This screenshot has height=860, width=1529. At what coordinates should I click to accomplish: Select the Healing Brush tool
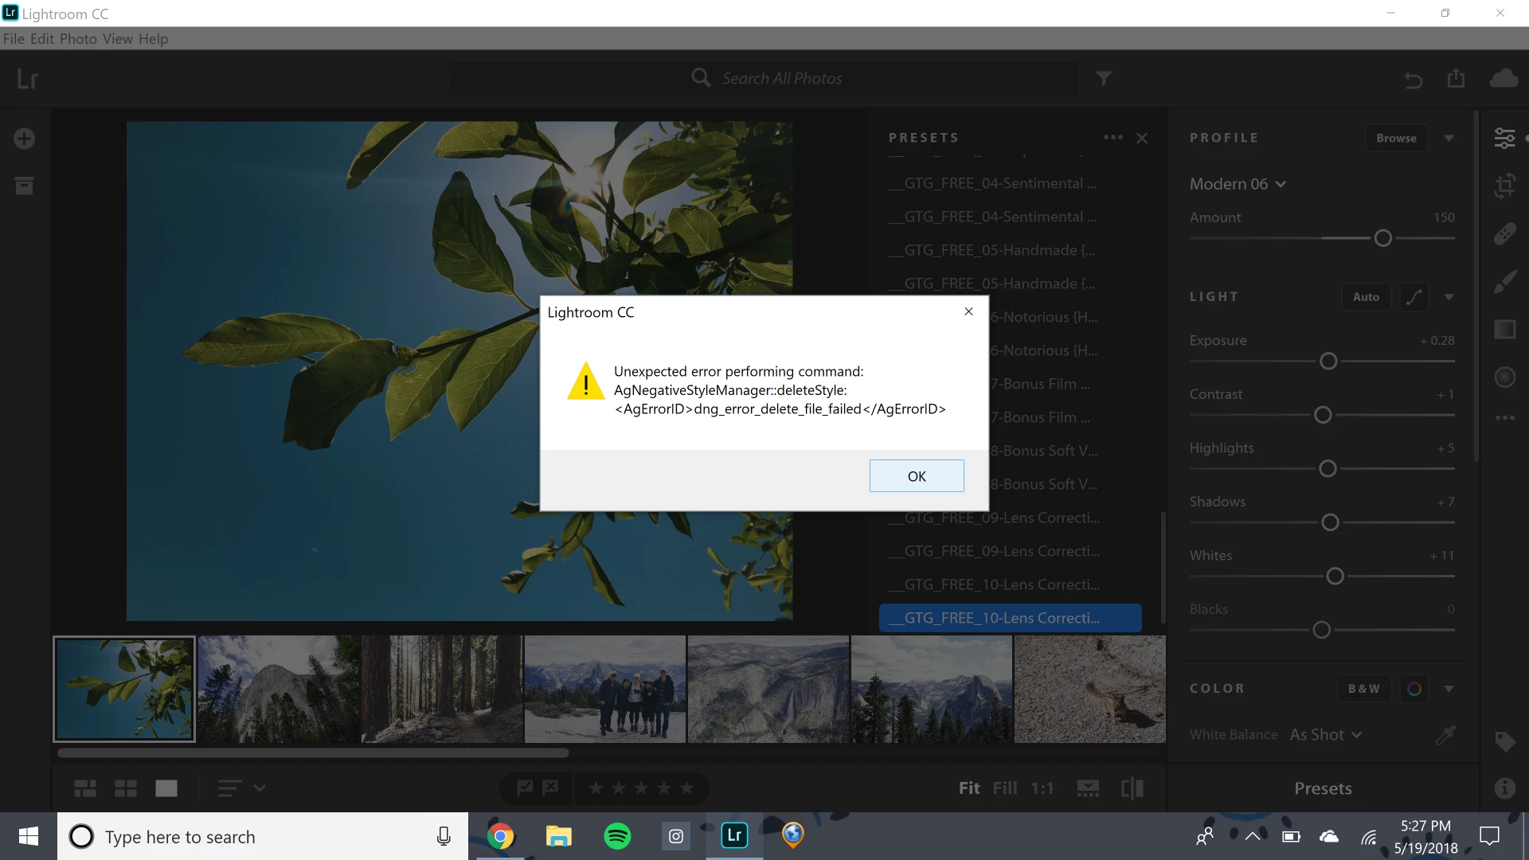(1504, 234)
